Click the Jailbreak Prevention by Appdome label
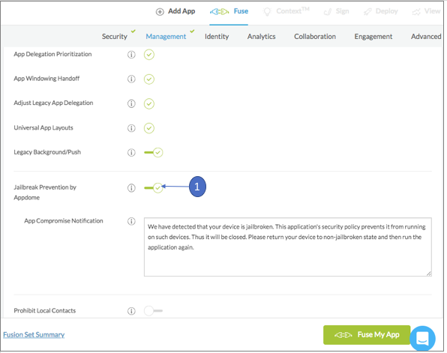 pyautogui.click(x=45, y=193)
